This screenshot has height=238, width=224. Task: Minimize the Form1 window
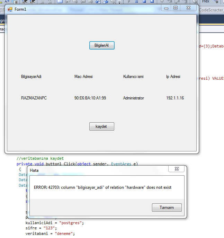[167, 8]
